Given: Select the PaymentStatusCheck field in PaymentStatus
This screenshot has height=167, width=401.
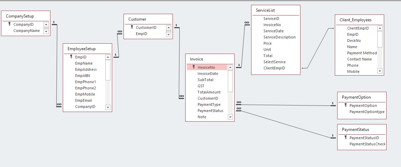Looking at the screenshot, I should coord(367,144).
